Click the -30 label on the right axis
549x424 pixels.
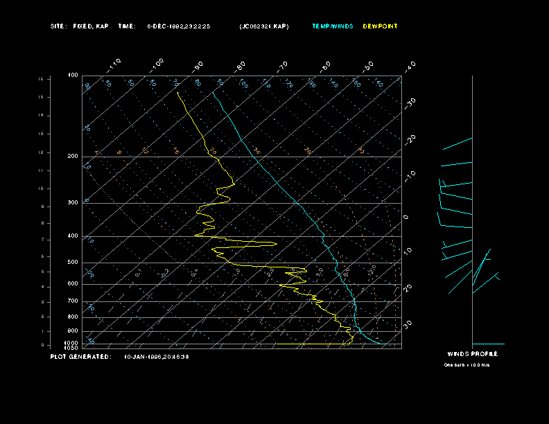pos(410,103)
